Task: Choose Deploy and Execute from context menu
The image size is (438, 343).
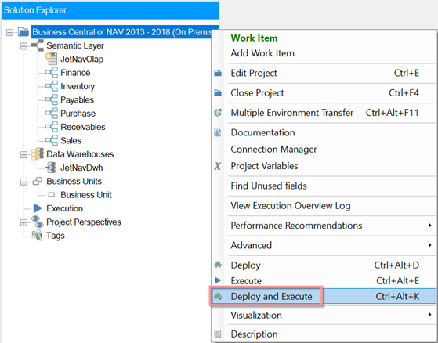Action: point(324,296)
